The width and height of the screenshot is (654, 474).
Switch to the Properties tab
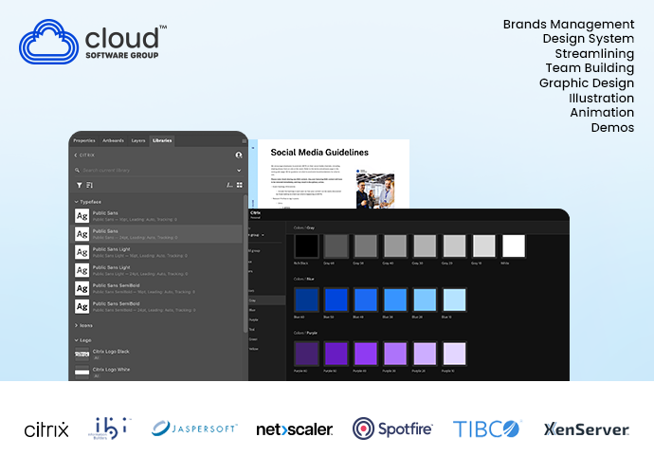pyautogui.click(x=84, y=140)
